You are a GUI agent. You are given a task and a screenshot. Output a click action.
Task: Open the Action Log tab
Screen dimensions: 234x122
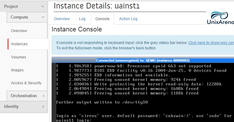tap(128, 19)
